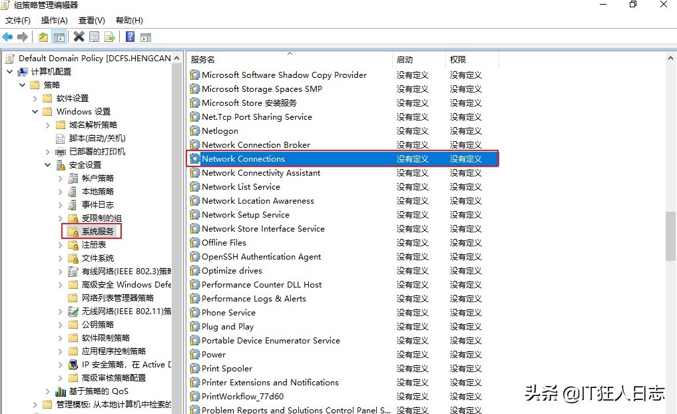Open the 文件(F) menu
This screenshot has height=414, width=677.
[18, 21]
